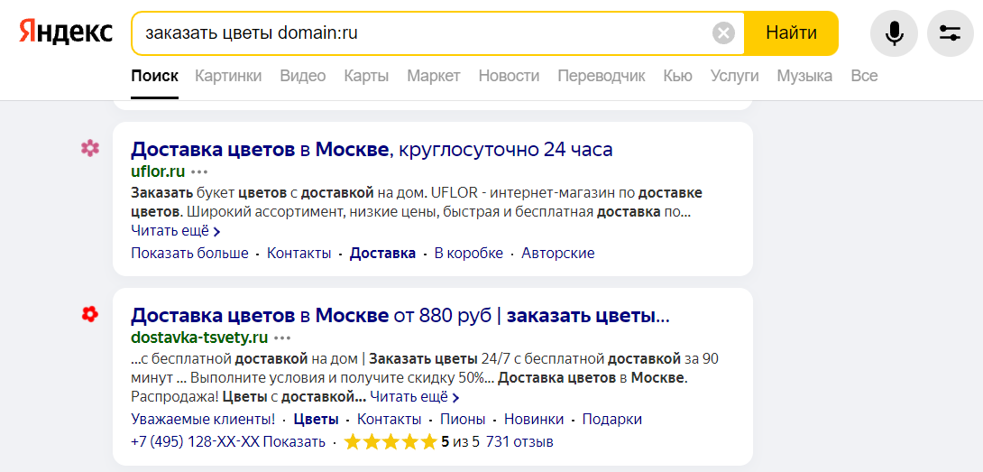
Task: Open the Новинки sitelink
Action: [x=534, y=420]
